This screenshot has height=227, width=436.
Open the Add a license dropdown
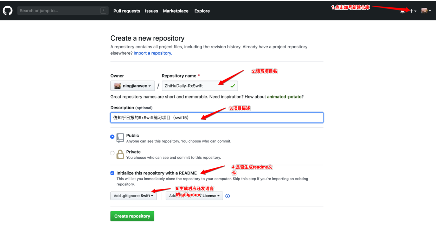point(194,196)
